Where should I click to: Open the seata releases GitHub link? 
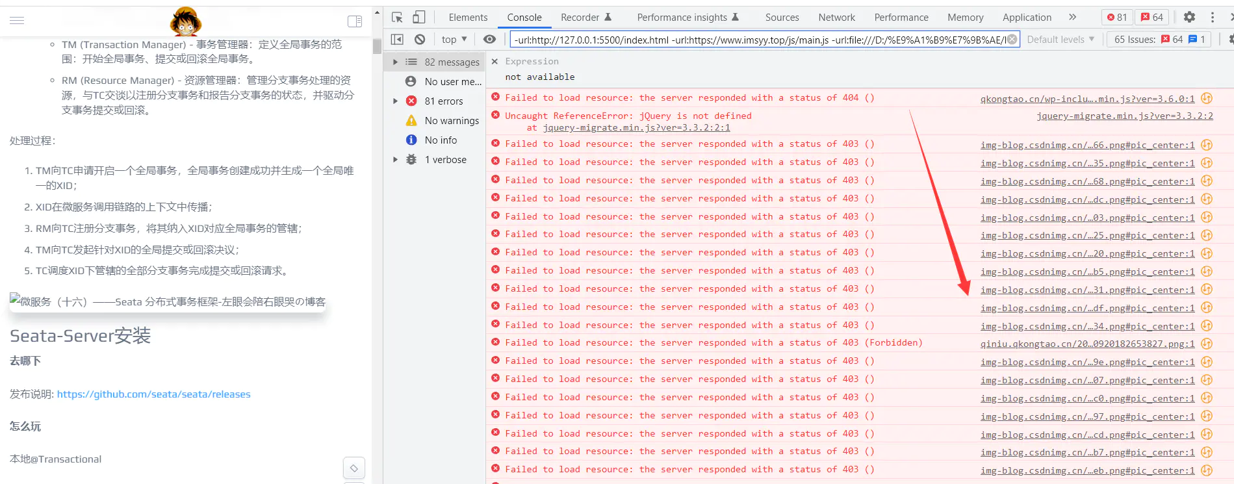pyautogui.click(x=153, y=394)
